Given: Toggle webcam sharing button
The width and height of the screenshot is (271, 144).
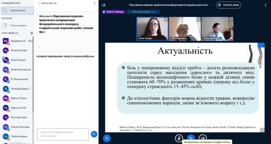Looking at the screenshot, I should point(203,138).
